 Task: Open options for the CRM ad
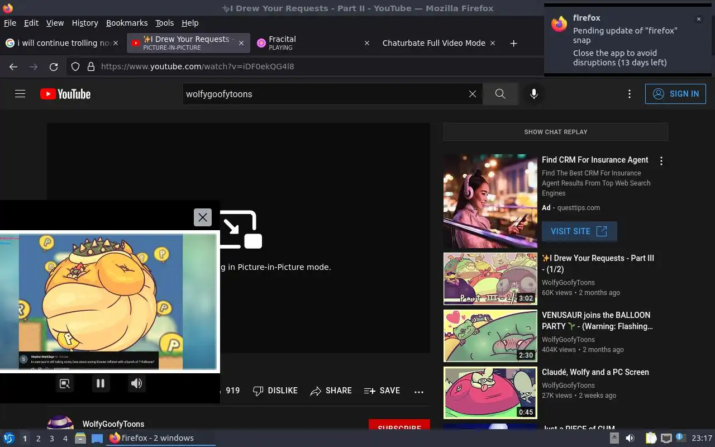pyautogui.click(x=661, y=161)
